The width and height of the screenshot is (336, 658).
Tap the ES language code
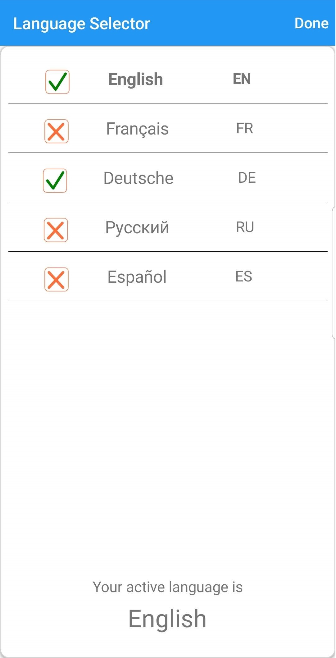(244, 276)
